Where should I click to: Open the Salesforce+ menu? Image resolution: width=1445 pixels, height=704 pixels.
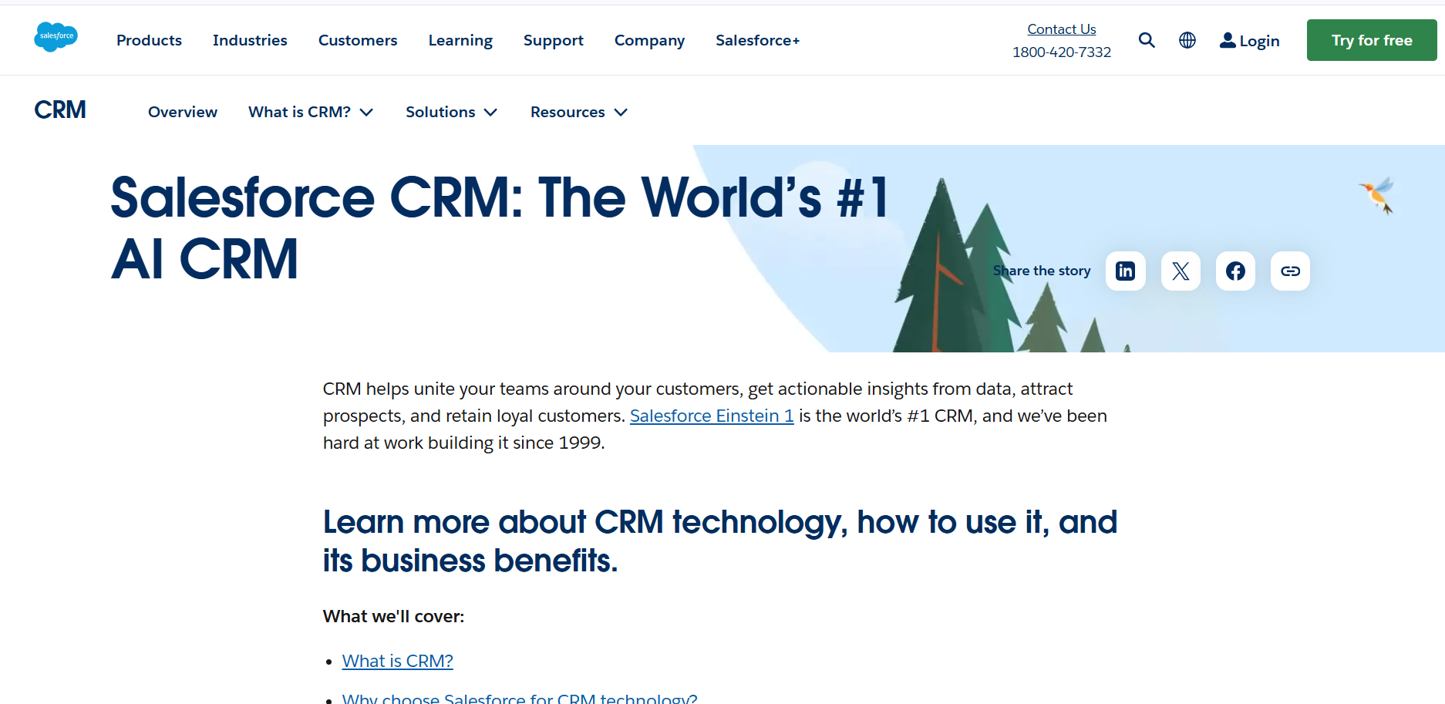pos(758,40)
